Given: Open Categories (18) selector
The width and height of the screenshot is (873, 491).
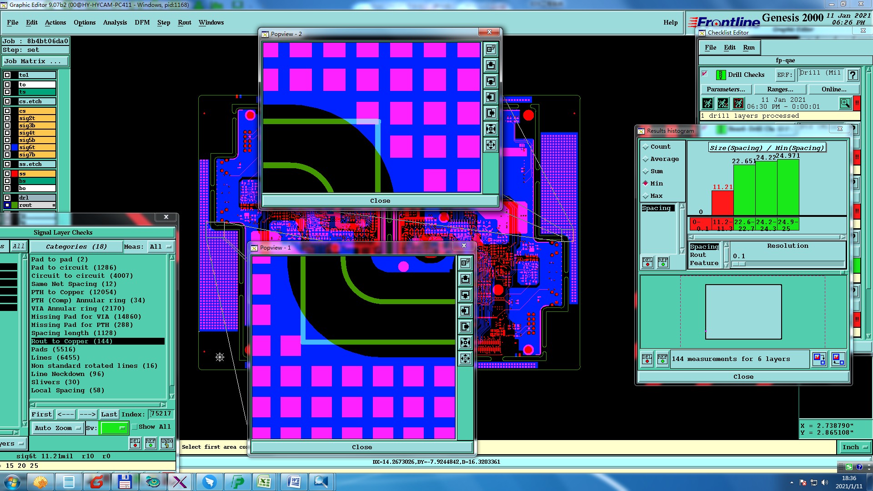Looking at the screenshot, I should point(76,247).
